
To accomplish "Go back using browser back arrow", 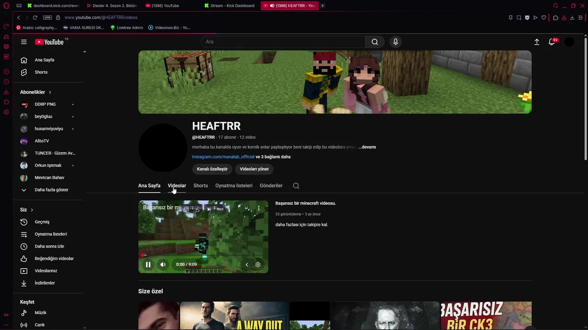I will coord(18,17).
